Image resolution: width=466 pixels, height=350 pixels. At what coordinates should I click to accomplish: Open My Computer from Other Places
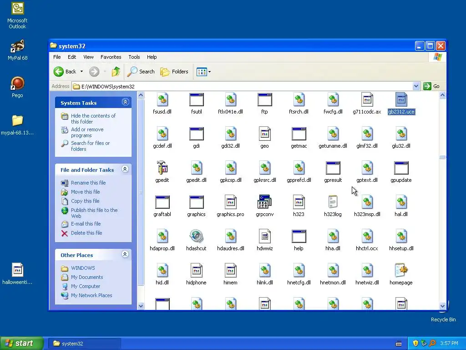coord(85,286)
